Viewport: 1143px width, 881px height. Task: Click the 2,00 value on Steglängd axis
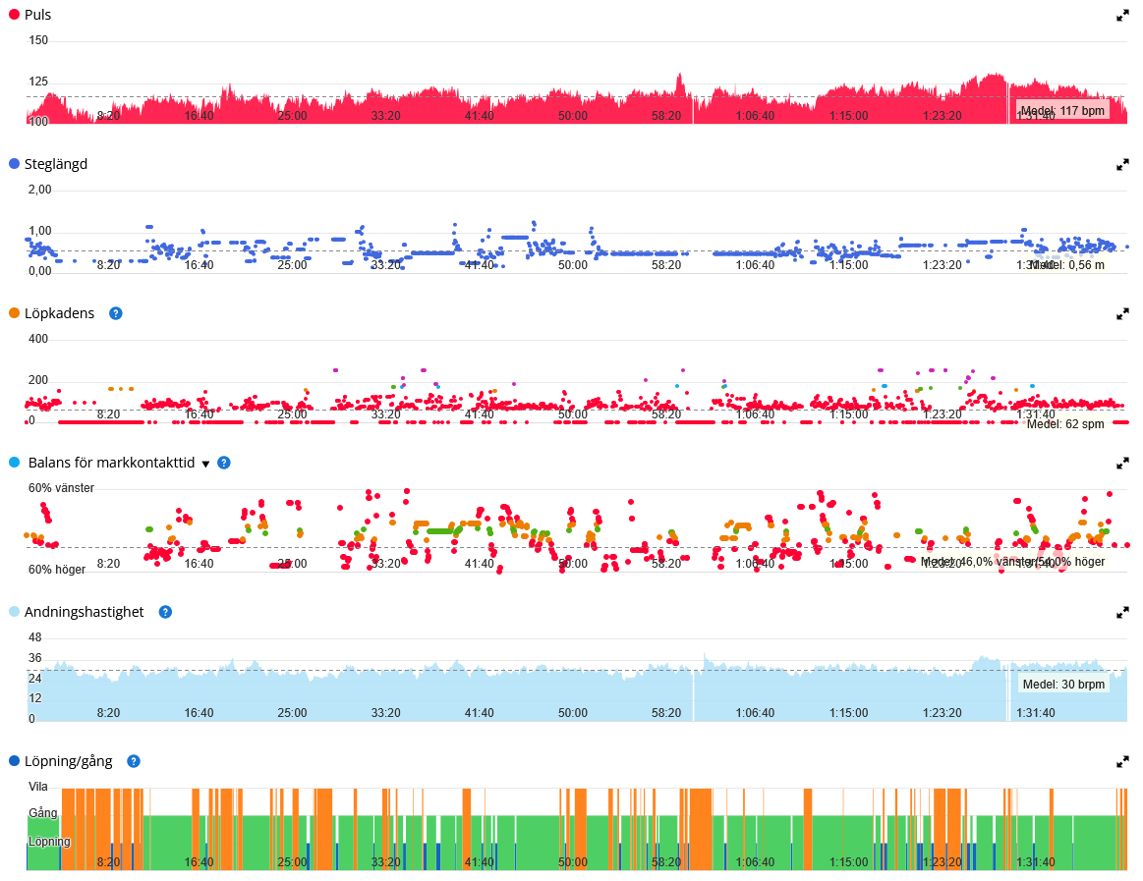[40, 191]
